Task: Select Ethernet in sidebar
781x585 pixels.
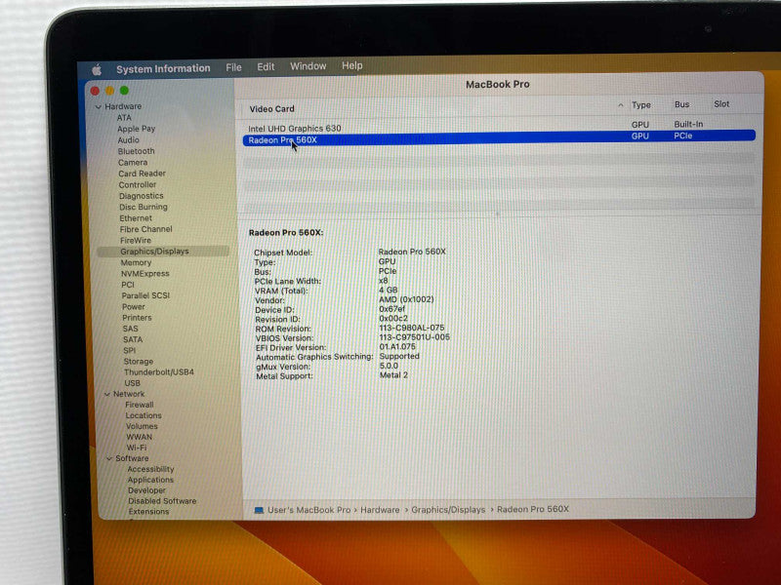Action: click(136, 218)
